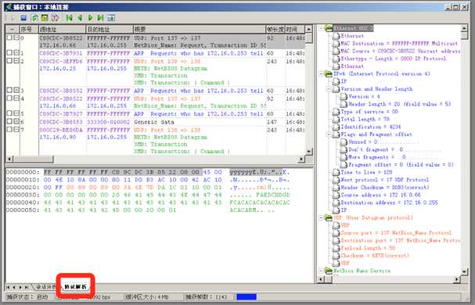Sort by the 序号 column header

[30, 30]
